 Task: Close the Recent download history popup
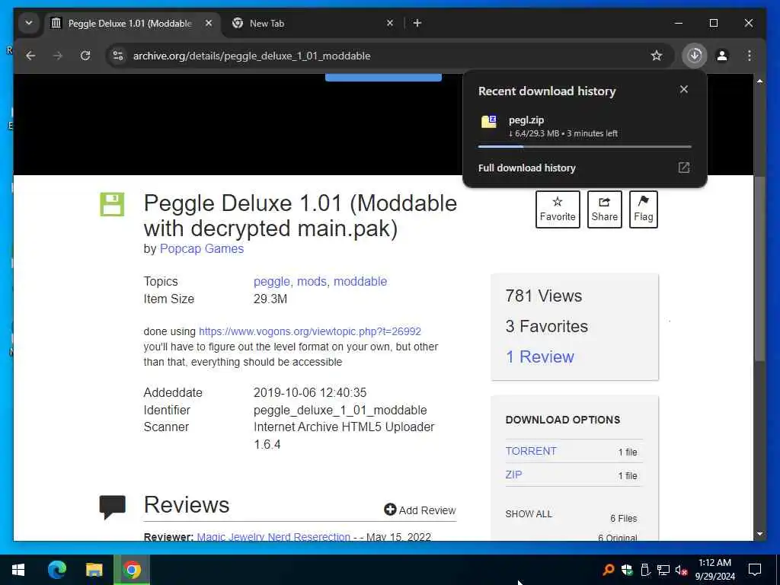(x=684, y=90)
